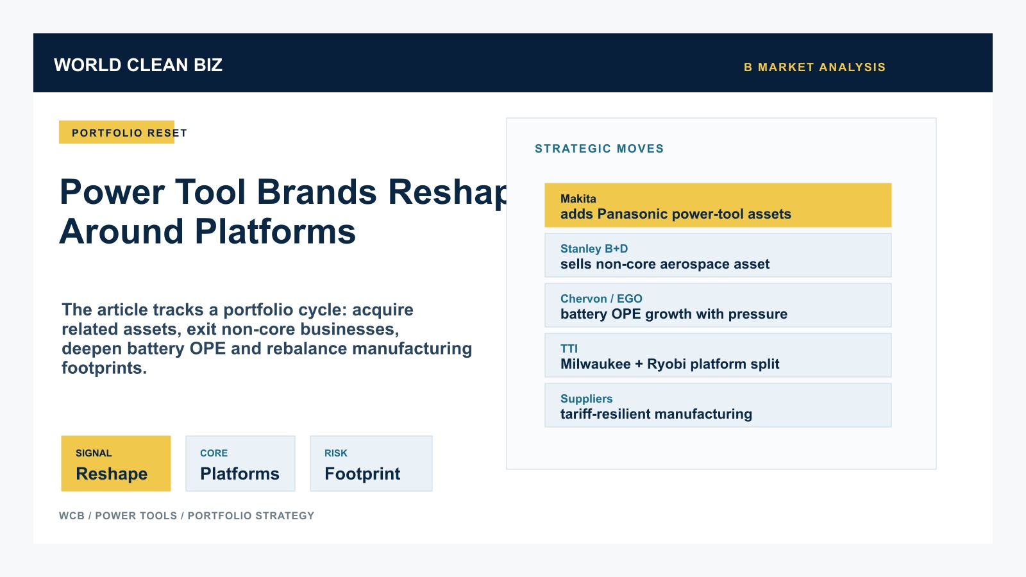Select the CORE Platforms card
The image size is (1026, 577).
click(x=240, y=464)
